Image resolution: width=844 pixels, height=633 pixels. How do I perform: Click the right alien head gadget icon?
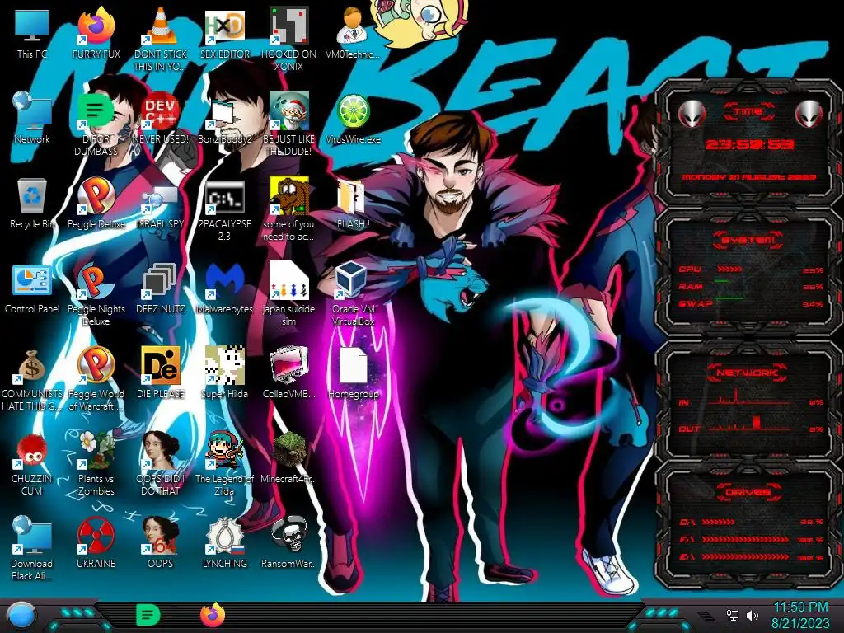[809, 113]
